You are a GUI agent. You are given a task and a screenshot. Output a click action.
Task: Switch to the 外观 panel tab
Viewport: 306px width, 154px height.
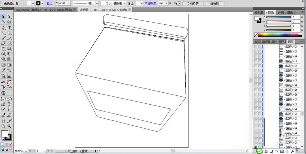pos(280,13)
